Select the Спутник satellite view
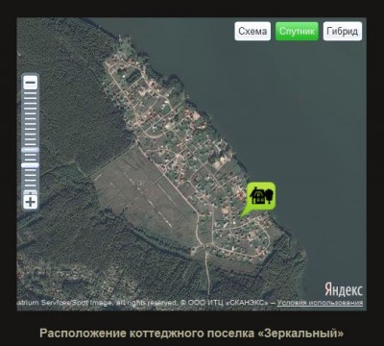This screenshot has height=346, width=384. tap(297, 32)
